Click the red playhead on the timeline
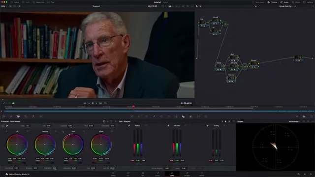The height and width of the screenshot is (177, 315). (133, 107)
